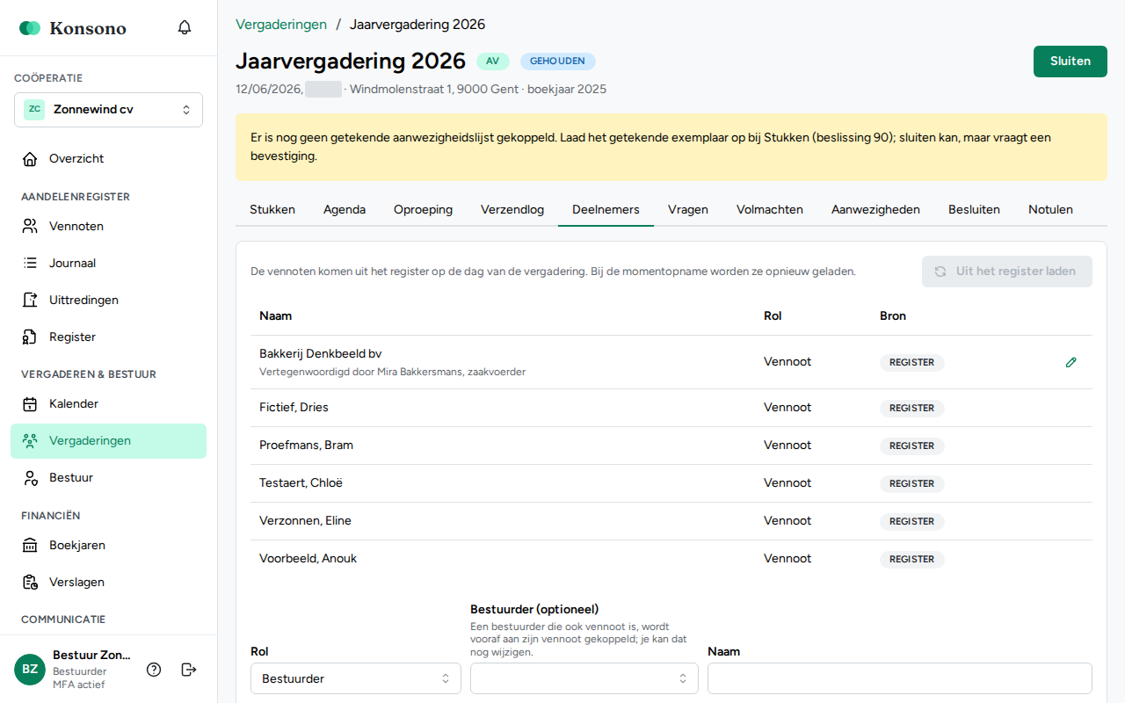Click the AV meeting type badge
The width and height of the screenshot is (1125, 703).
[x=493, y=62]
